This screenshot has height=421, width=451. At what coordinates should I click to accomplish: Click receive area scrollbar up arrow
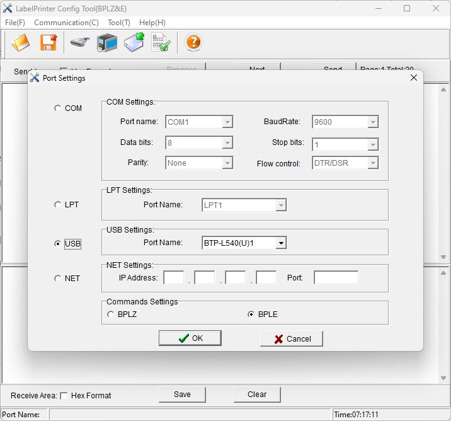443,273
